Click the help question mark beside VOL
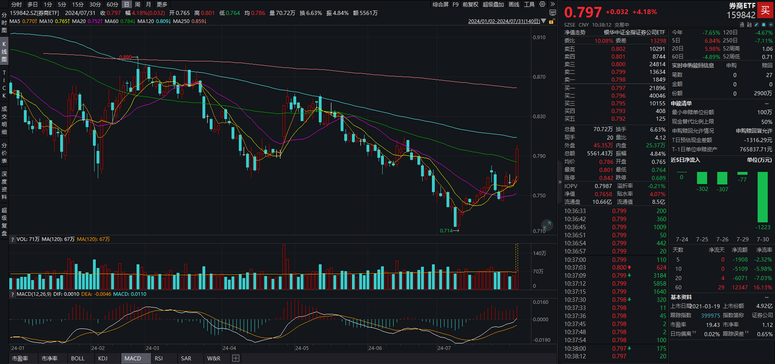Screen dimensions: 775x364 pyautogui.click(x=13, y=239)
